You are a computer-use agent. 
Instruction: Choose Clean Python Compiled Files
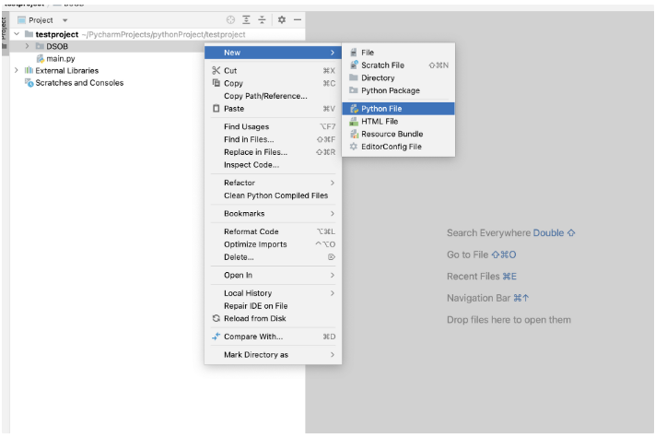click(274, 195)
